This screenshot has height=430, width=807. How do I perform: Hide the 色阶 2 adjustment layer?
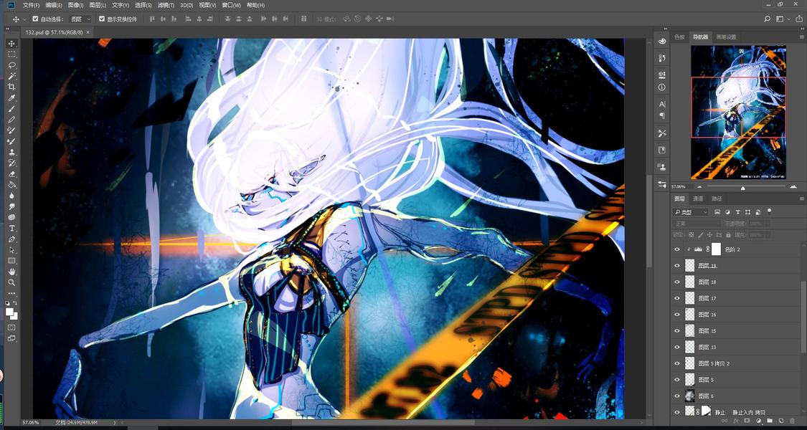[x=676, y=249]
